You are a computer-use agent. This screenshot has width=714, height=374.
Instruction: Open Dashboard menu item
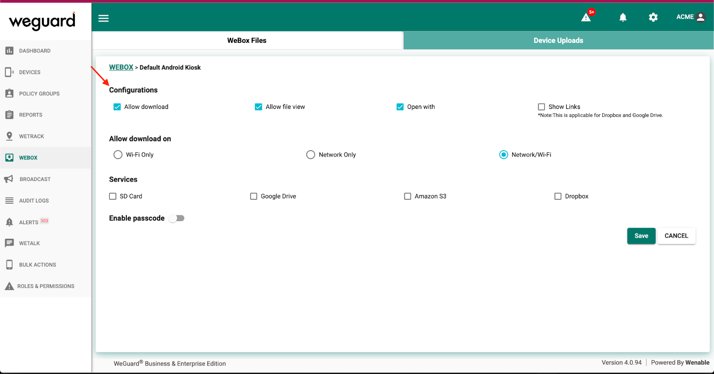coord(46,51)
